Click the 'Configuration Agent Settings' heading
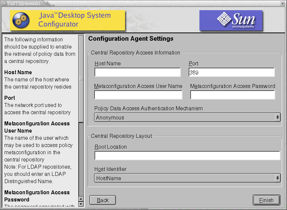Viewport: 287px width, 210px height. [131, 38]
